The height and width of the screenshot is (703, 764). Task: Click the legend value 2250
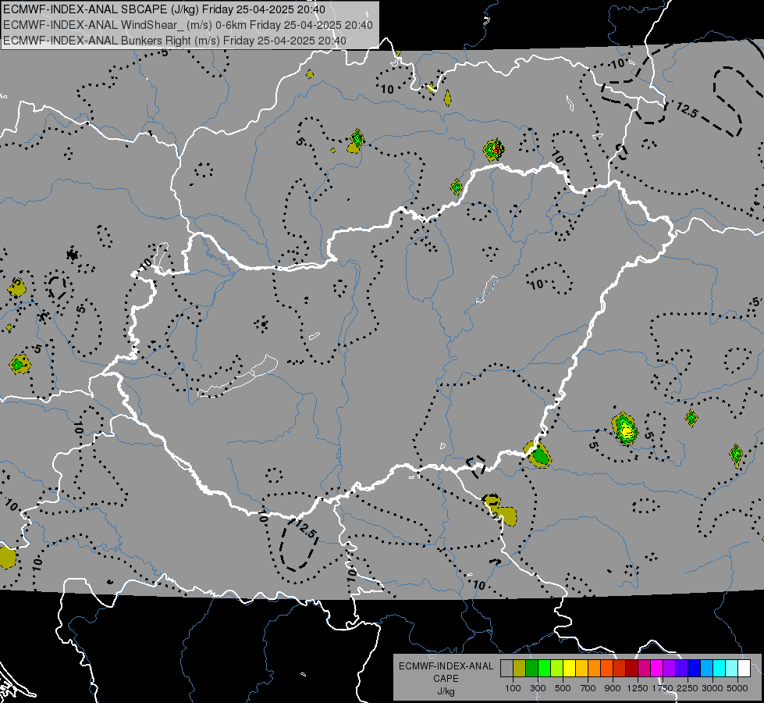pyautogui.click(x=688, y=688)
